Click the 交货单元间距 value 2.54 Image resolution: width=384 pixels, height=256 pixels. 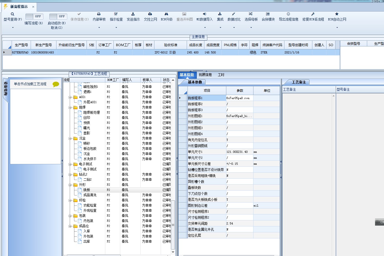click(x=240, y=223)
